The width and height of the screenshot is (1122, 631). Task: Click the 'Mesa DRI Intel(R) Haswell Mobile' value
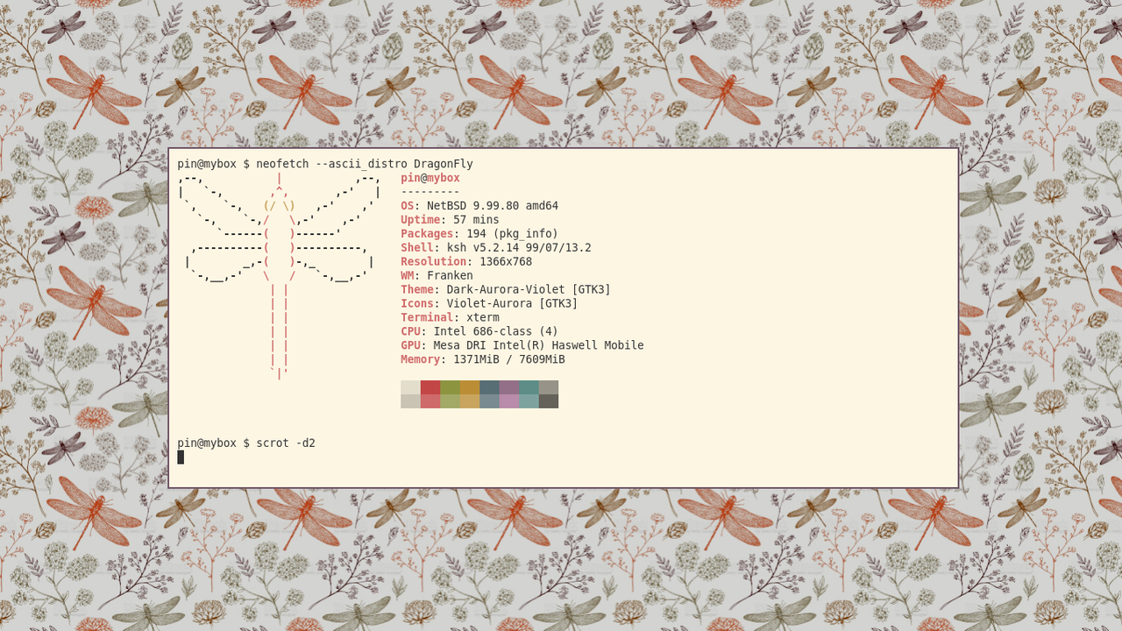click(539, 346)
